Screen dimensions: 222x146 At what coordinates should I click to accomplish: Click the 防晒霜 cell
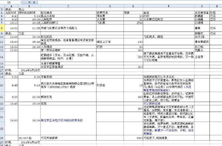202,16
